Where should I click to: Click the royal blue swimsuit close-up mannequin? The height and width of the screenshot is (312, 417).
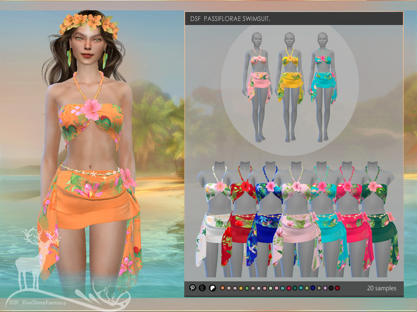coord(267,219)
